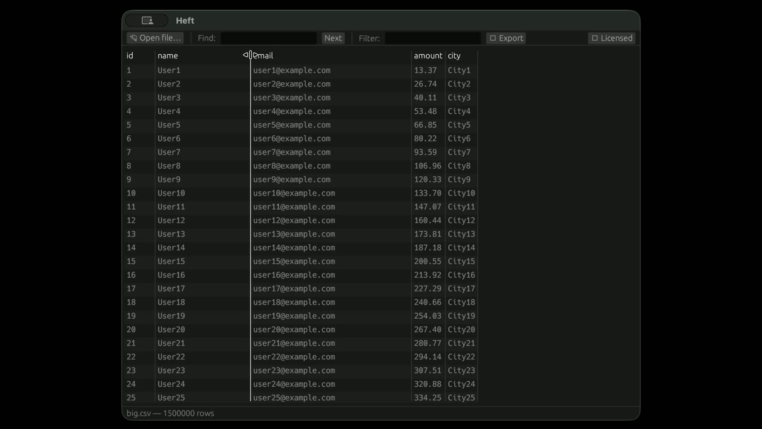Screen dimensions: 762x429
Task: Click the amount 320.88 cell
Action: [428, 385]
